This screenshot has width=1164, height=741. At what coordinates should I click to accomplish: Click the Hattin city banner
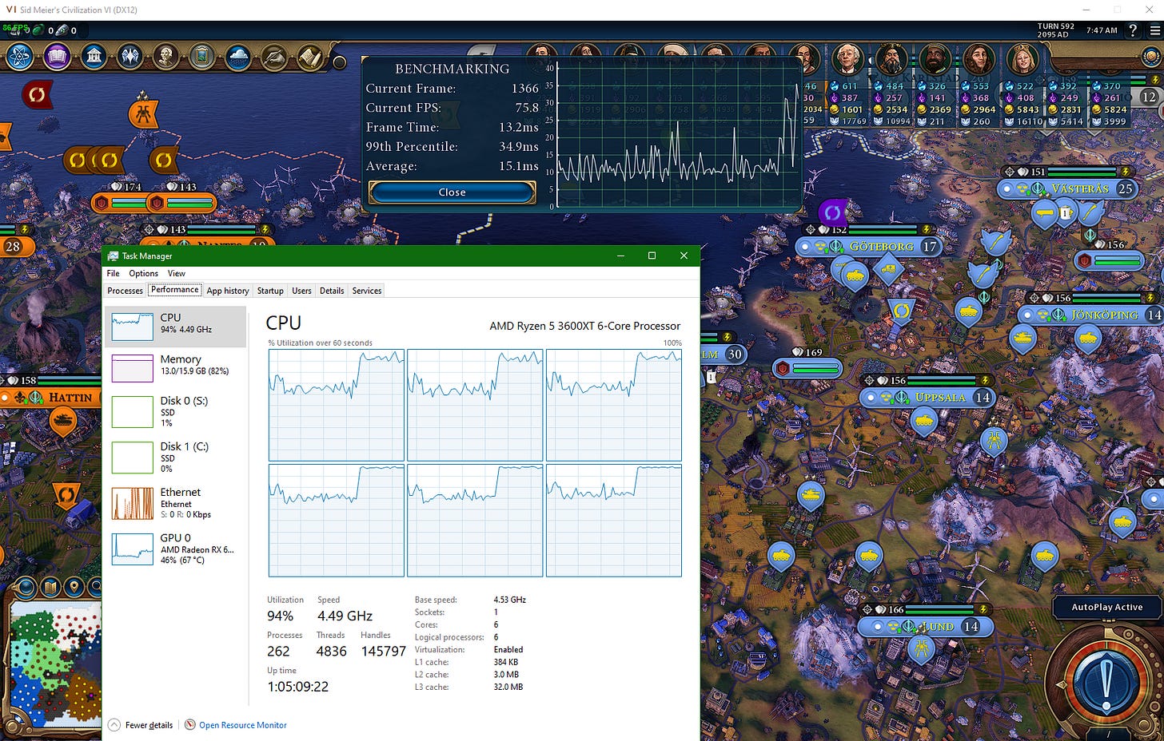tap(51, 397)
